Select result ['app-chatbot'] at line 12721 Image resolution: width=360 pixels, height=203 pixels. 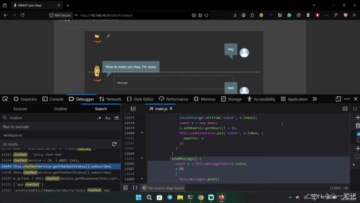[x=61, y=184]
